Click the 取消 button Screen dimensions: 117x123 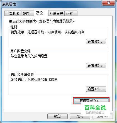(80, 116)
